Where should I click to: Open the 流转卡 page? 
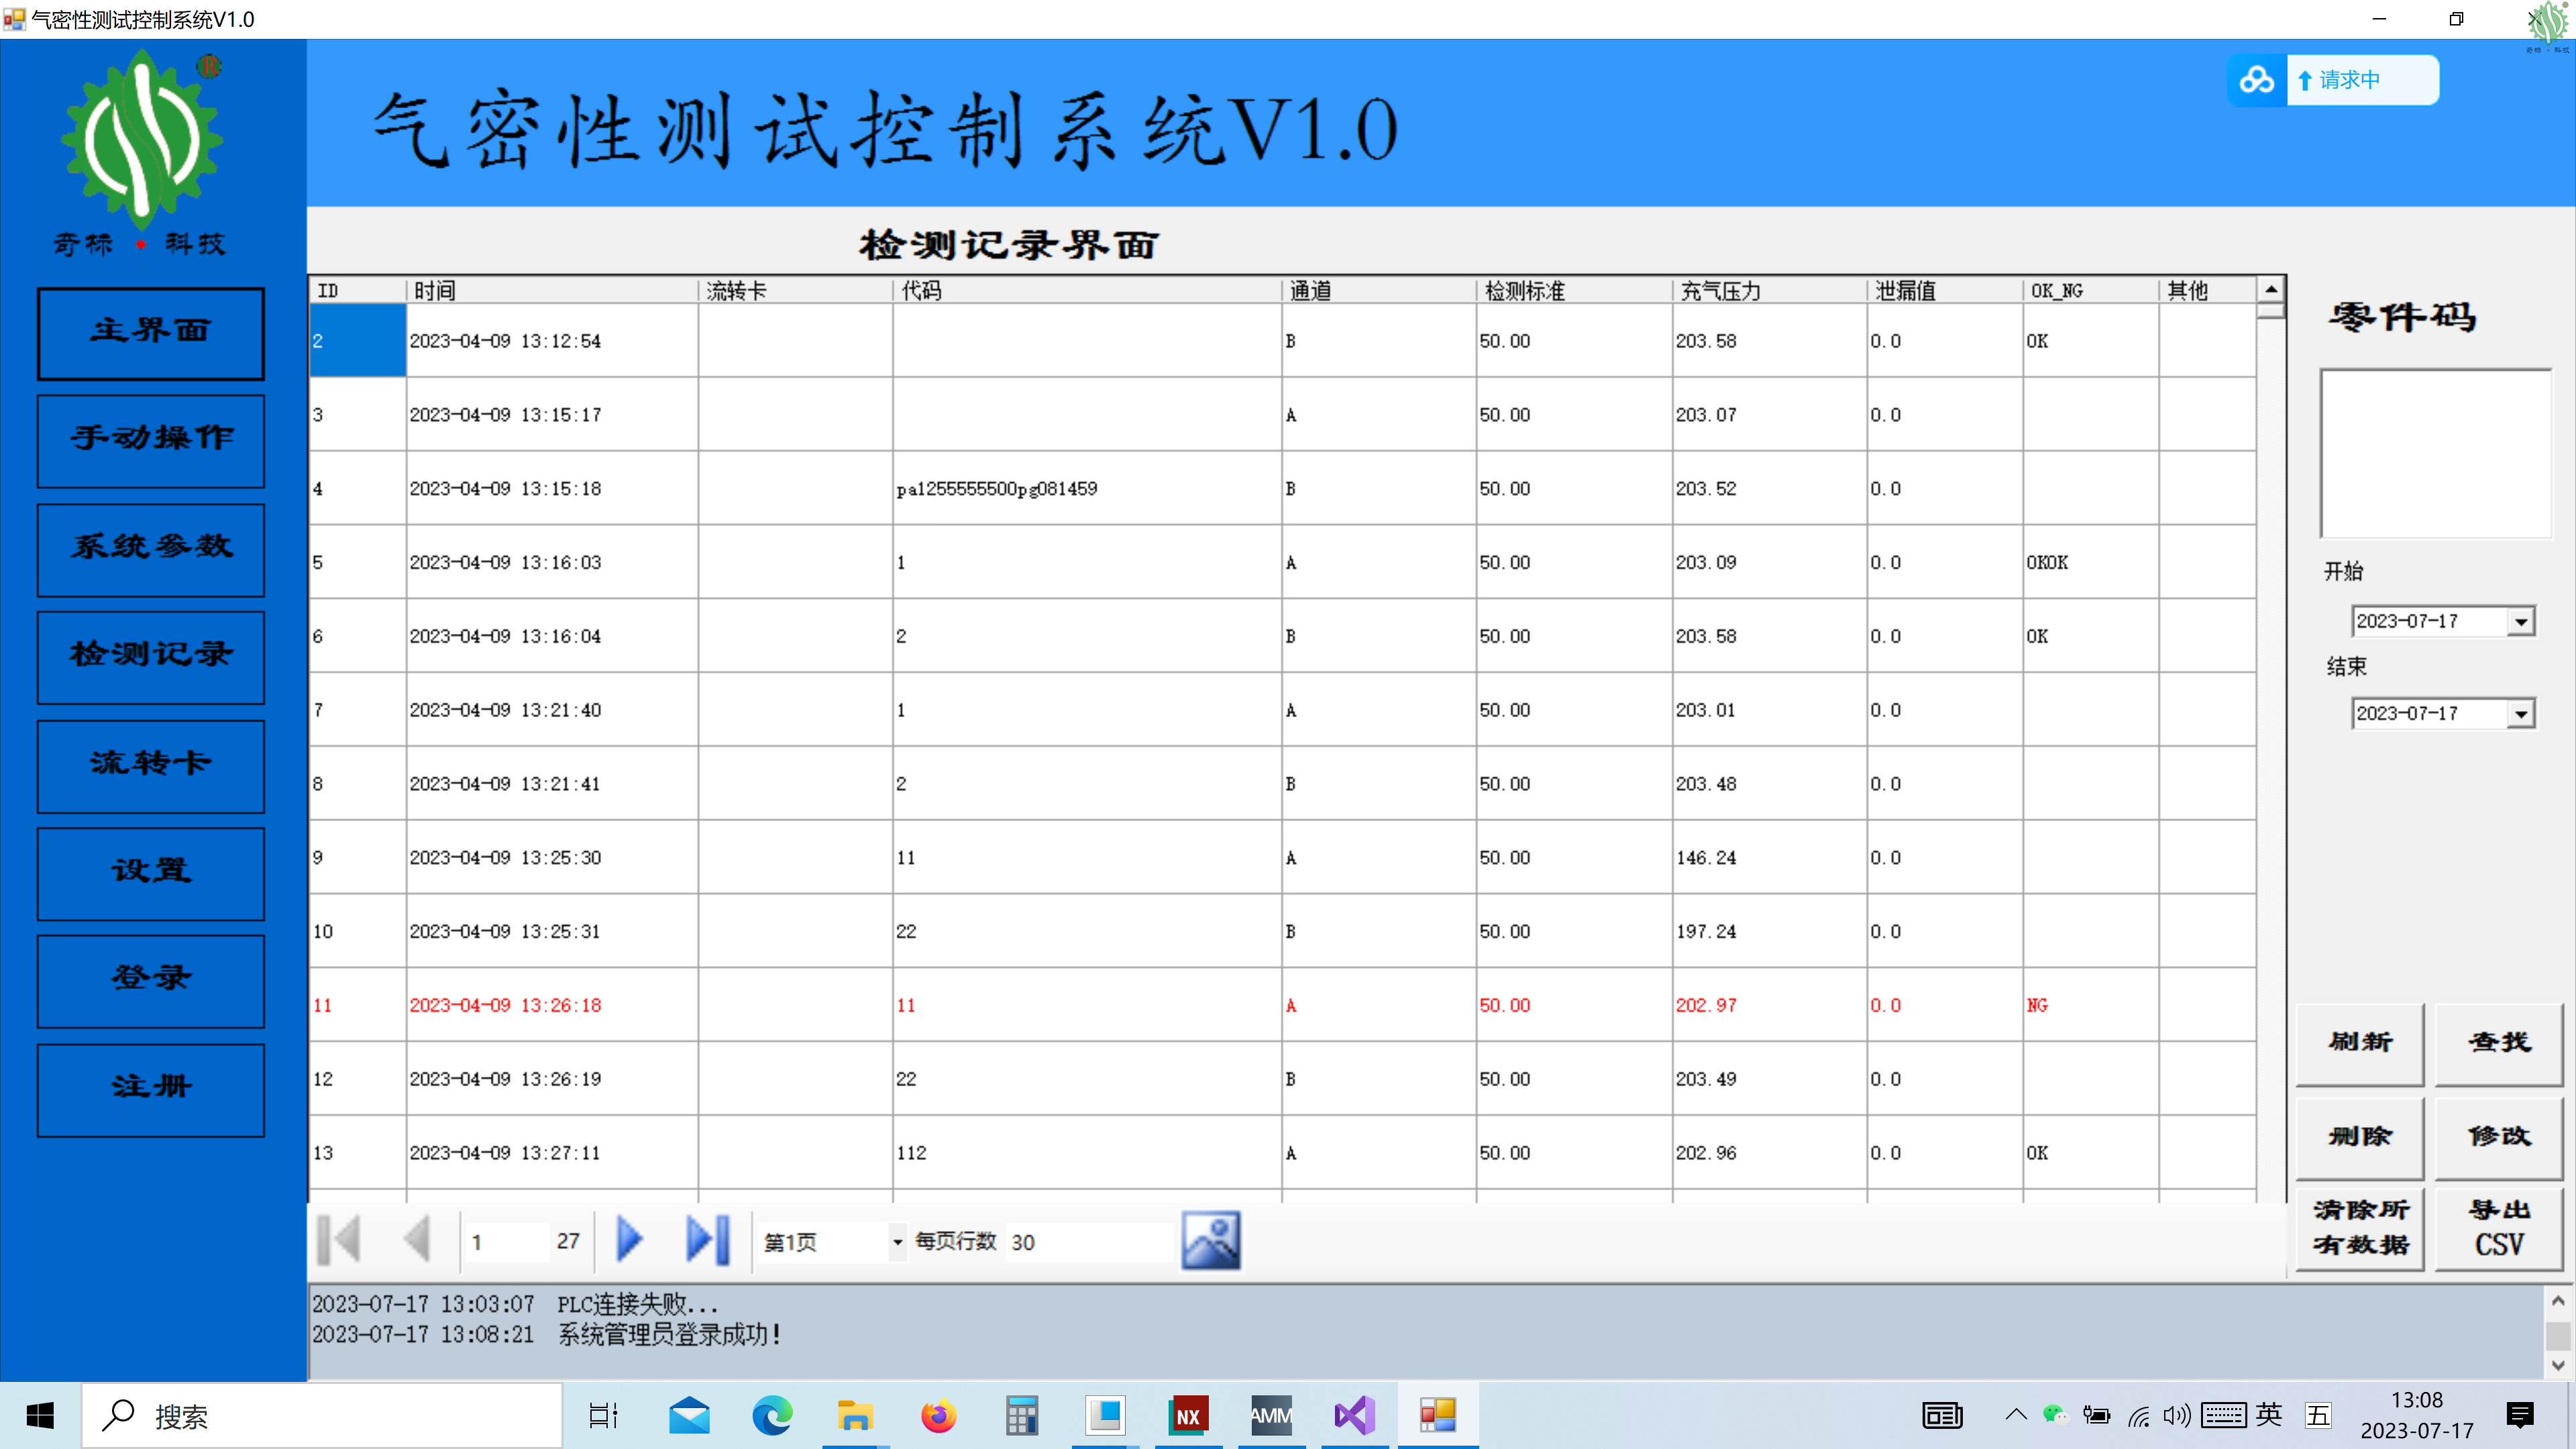click(x=151, y=765)
